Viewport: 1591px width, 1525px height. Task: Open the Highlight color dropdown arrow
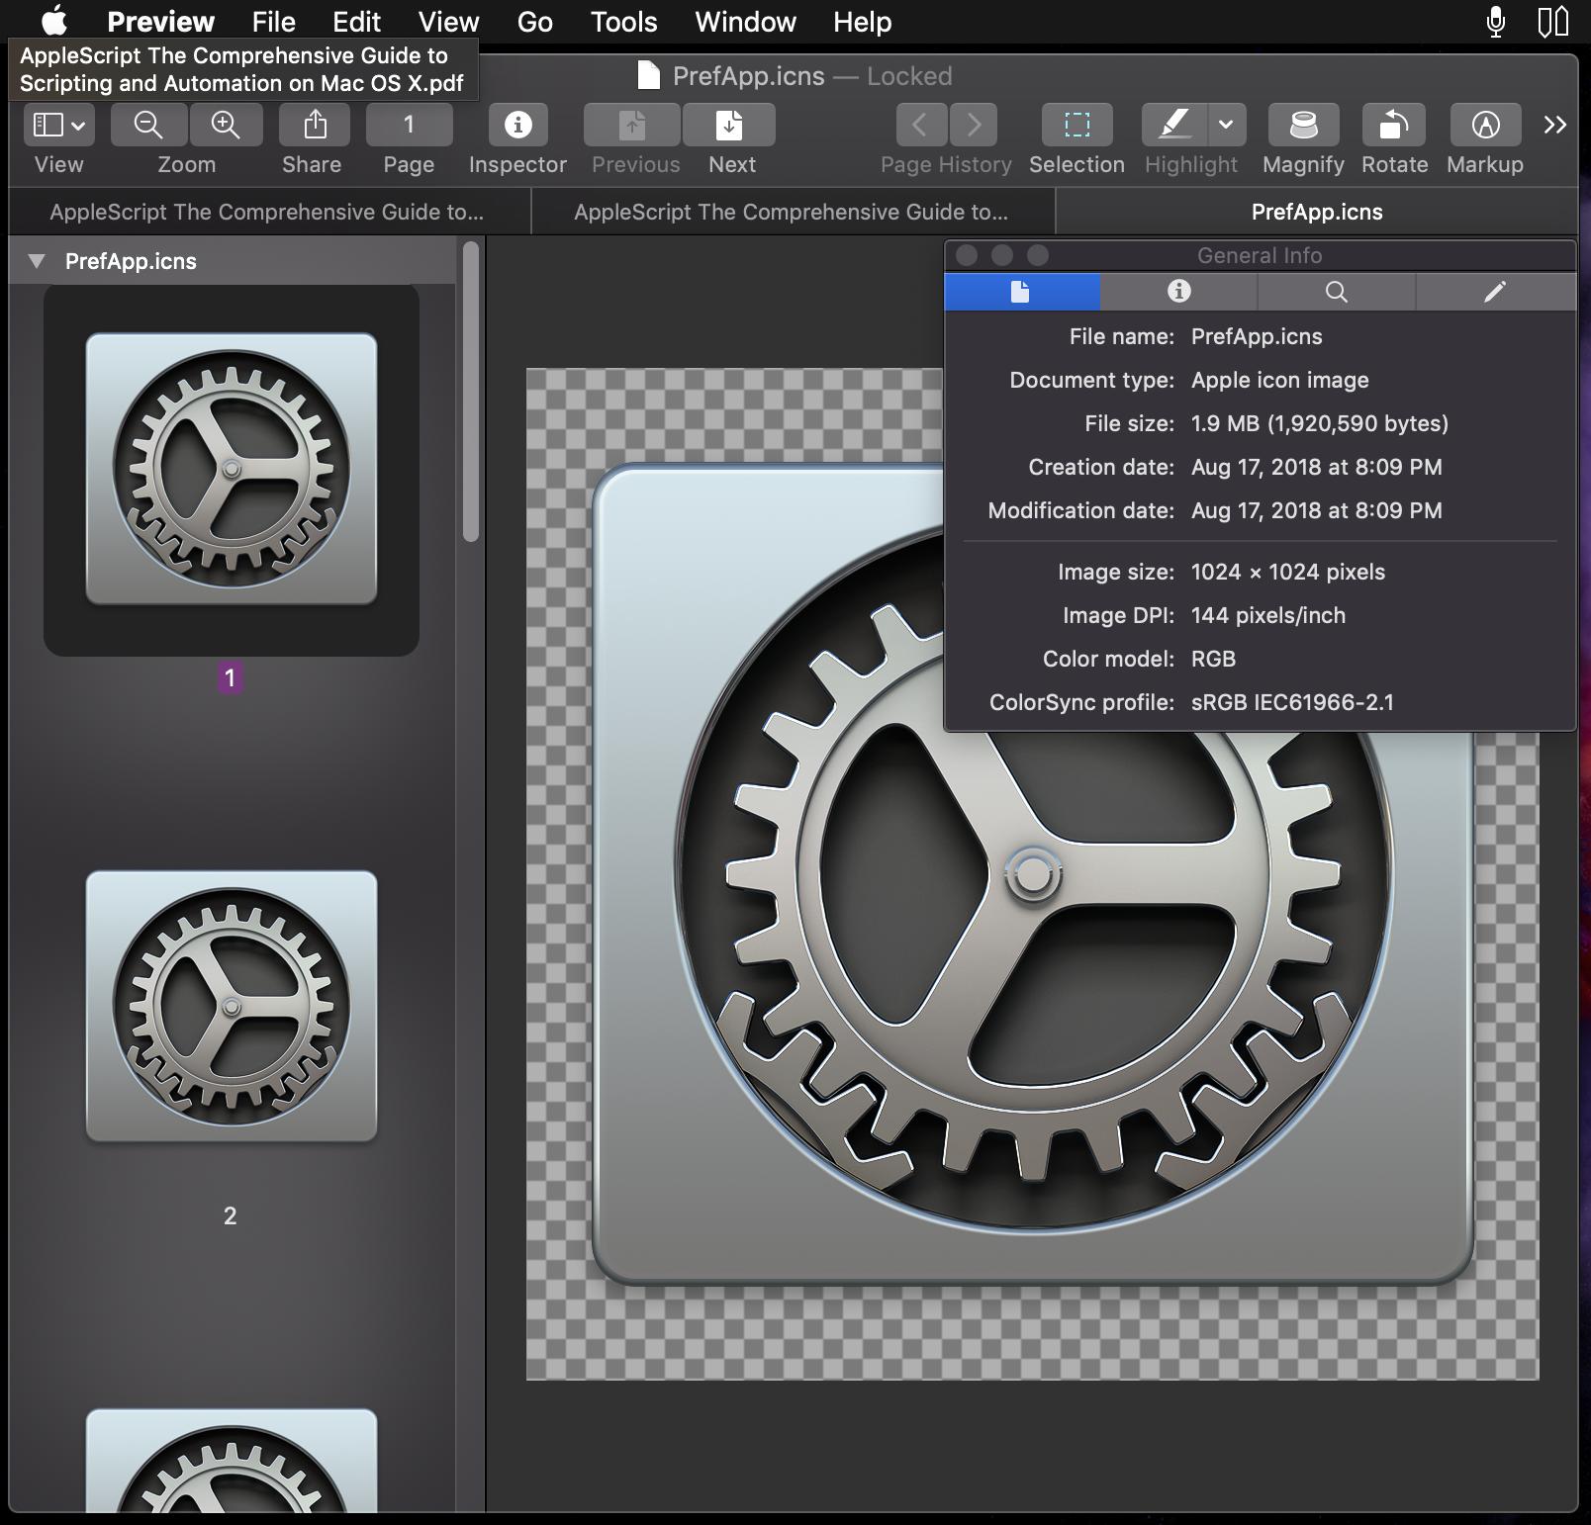click(x=1226, y=125)
